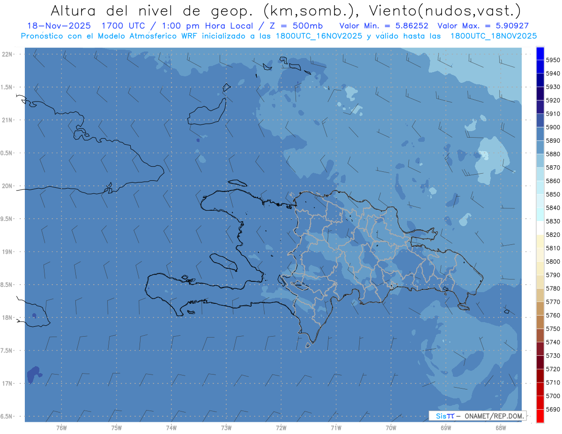This screenshot has height=434, width=562.
Task: Click the map title 'Altura del nivel de geop.'
Action: (x=152, y=10)
